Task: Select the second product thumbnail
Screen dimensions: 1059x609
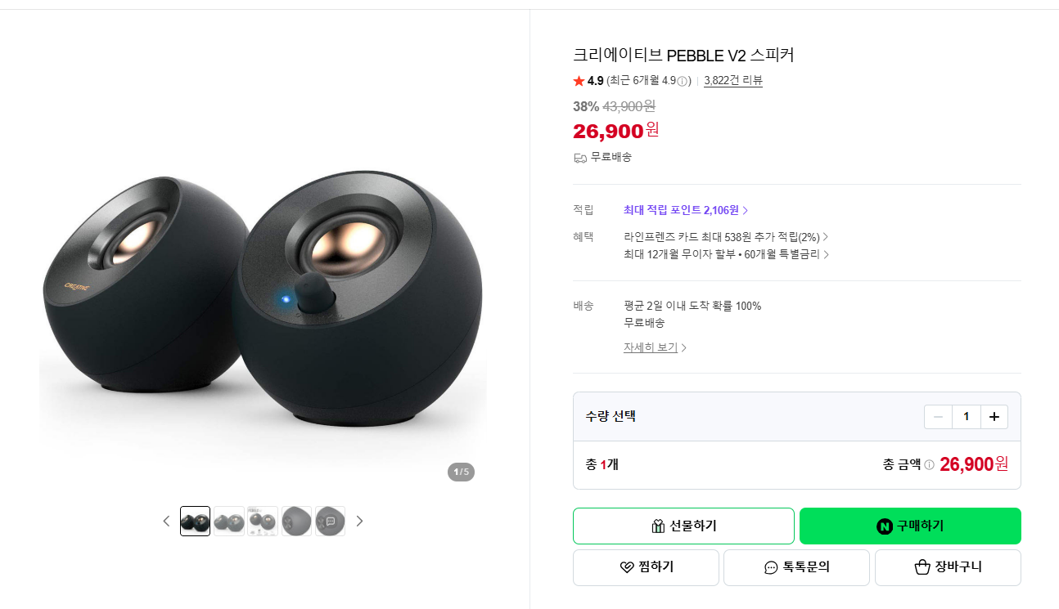Action: [229, 521]
